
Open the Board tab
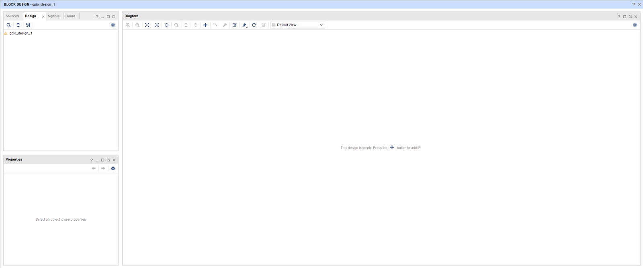point(70,16)
